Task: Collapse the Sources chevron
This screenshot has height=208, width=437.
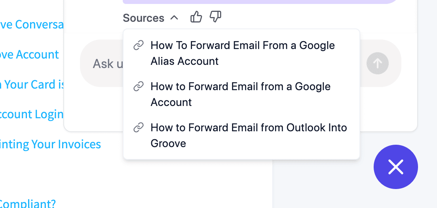Action: tap(174, 18)
